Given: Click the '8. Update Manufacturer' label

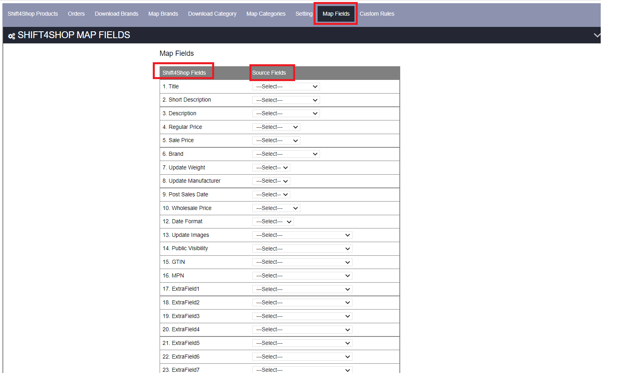Looking at the screenshot, I should 192,181.
